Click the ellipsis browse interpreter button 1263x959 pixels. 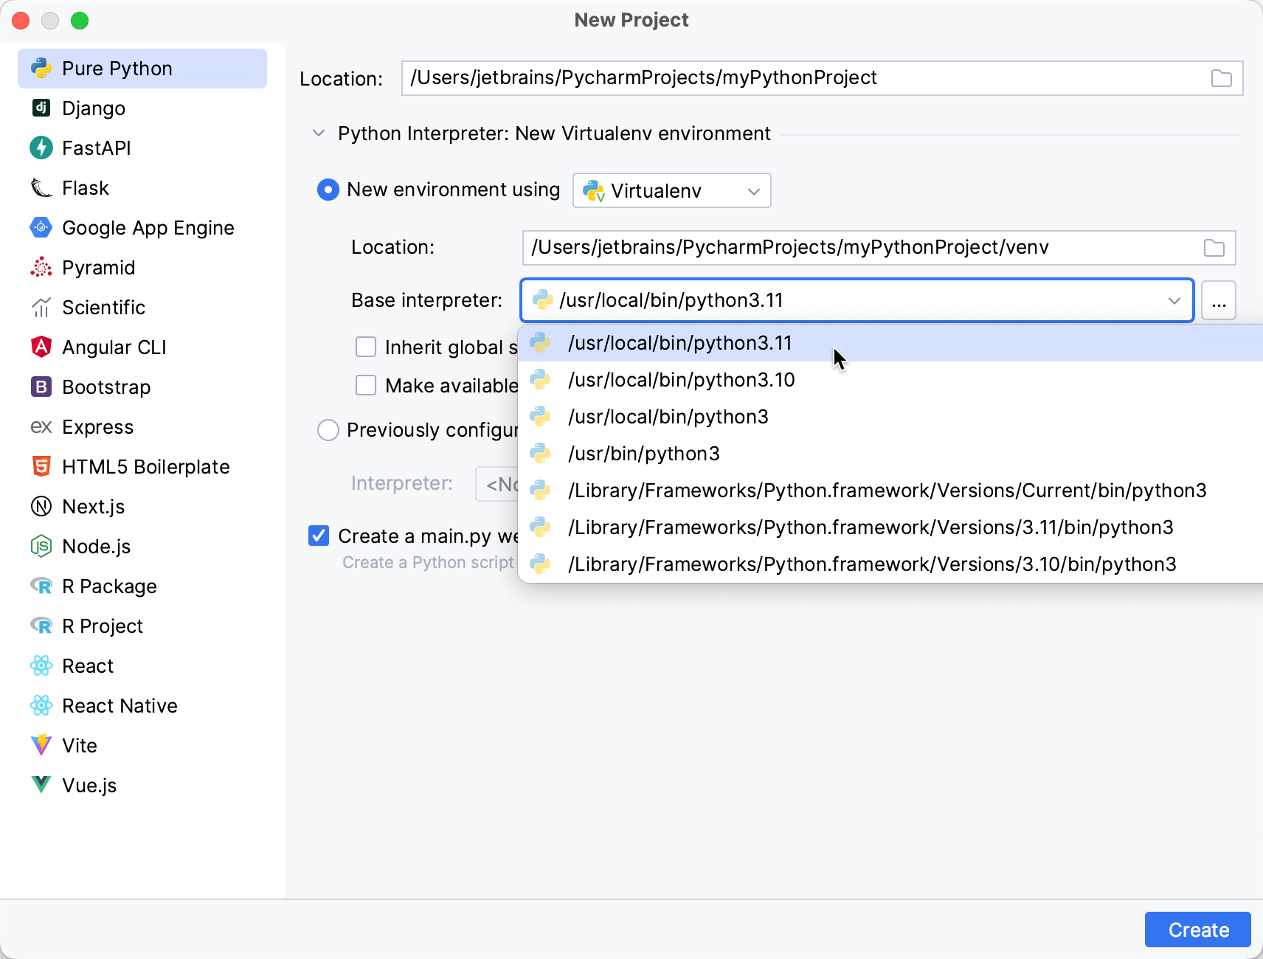coord(1219,300)
